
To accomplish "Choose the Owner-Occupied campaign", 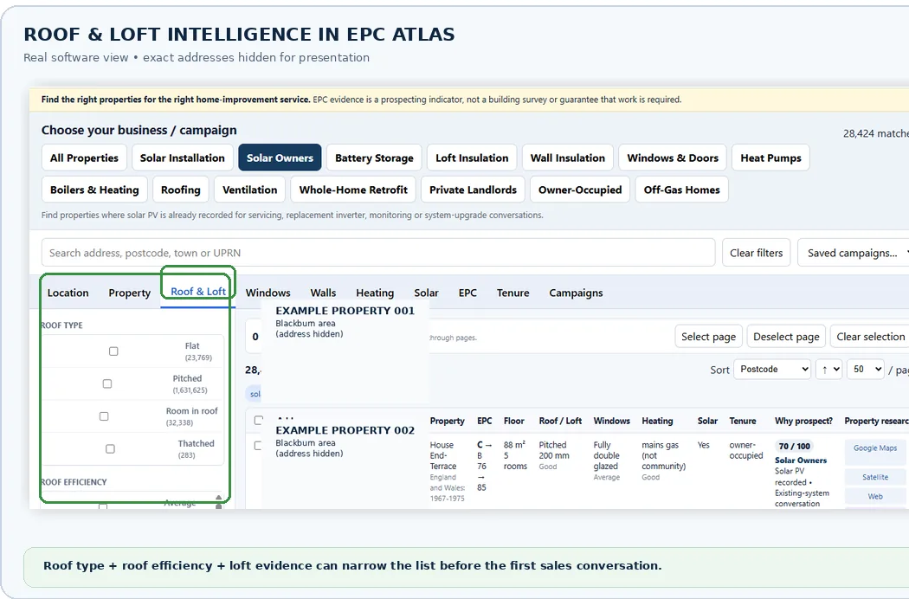I will (x=580, y=190).
